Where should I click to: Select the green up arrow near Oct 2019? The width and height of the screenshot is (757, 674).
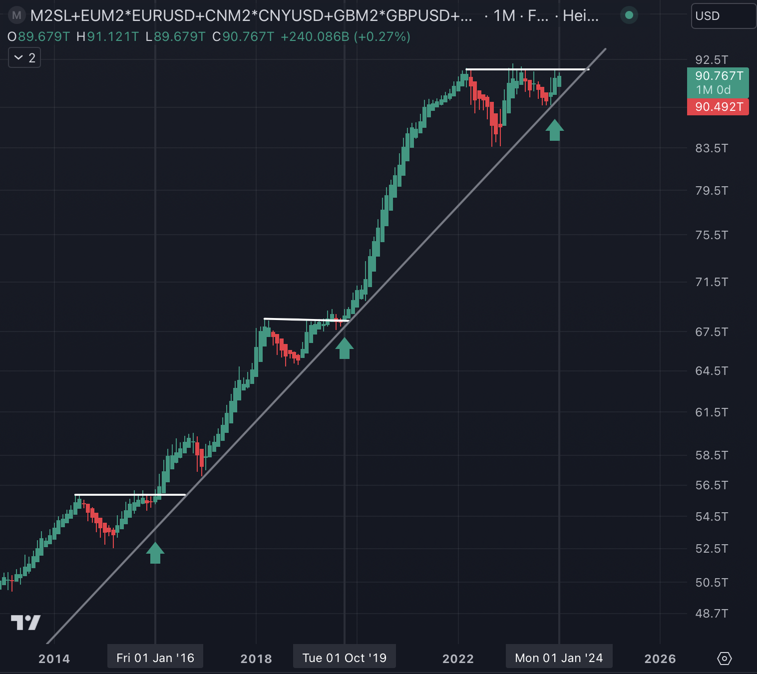point(345,348)
